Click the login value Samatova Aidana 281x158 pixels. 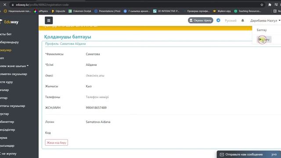98,122
